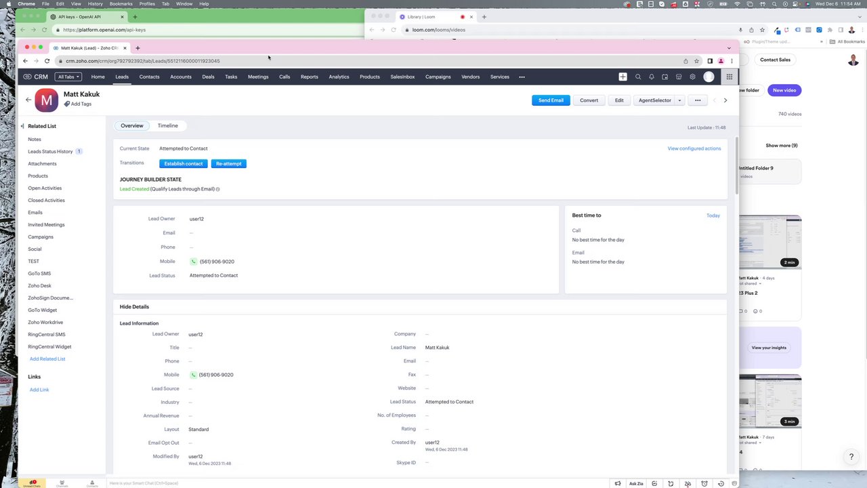
Task: Open the recent items history icon in bottom bar
Action: pos(721,483)
